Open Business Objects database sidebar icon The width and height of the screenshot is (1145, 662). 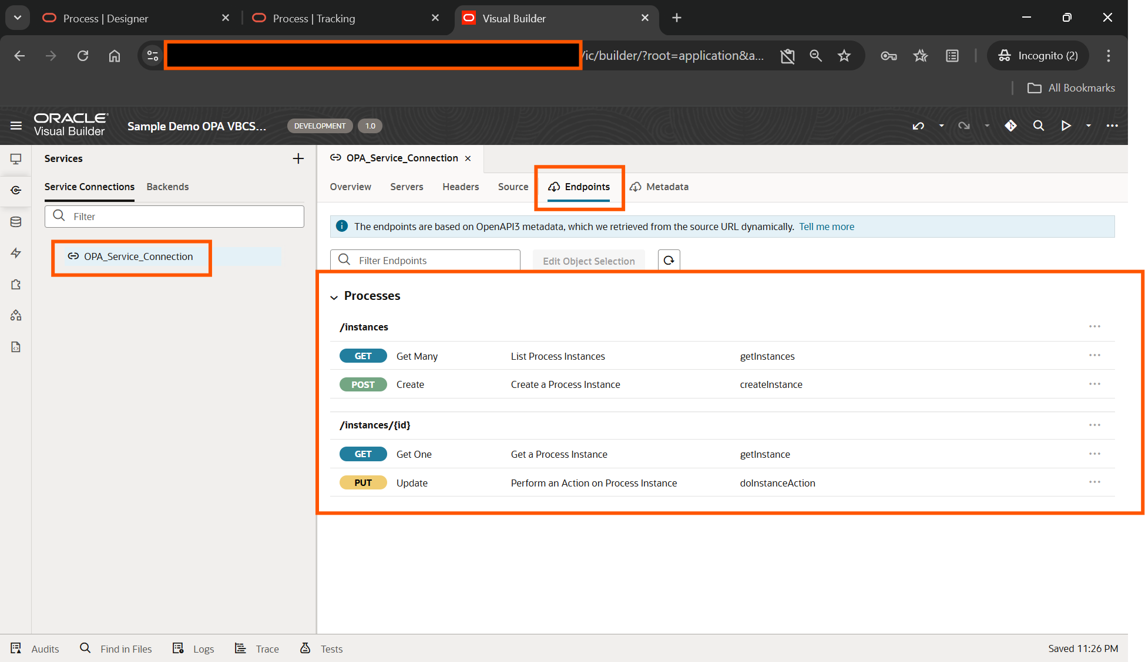tap(16, 222)
